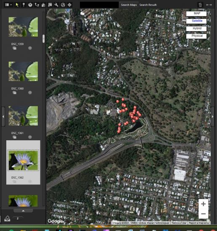Click the compass direction tool icon
217x231 pixels.
point(30,5)
